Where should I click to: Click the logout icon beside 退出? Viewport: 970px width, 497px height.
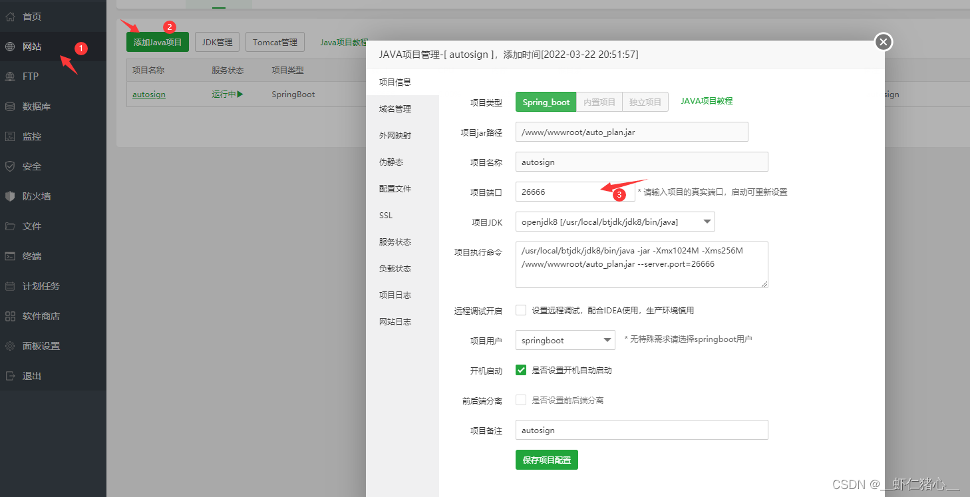point(10,376)
